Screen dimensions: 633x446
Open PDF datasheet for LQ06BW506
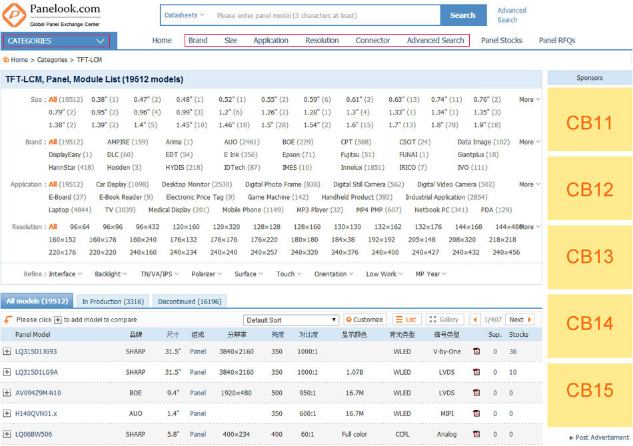click(476, 434)
